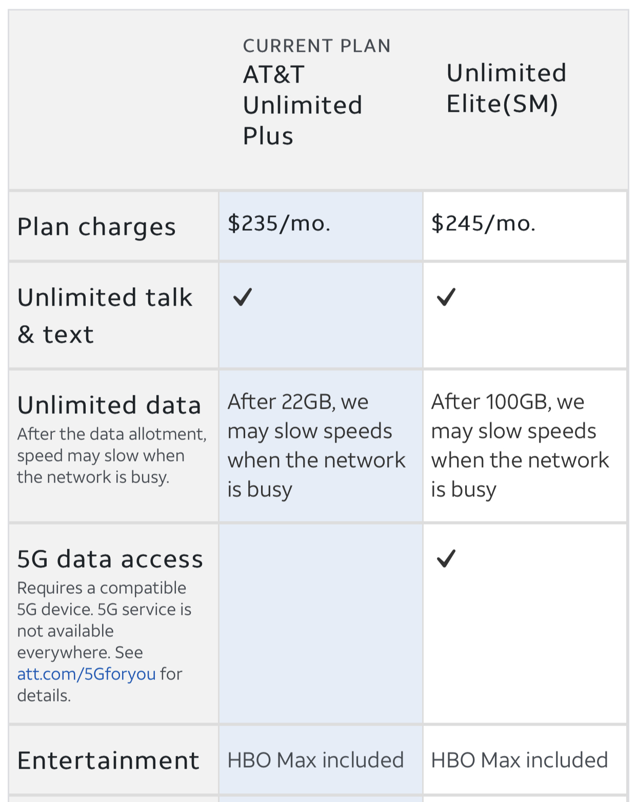Viewport: 637px width, 802px height.
Task: Click the empty 5G cell for Unlimited Plus
Action: pyautogui.click(x=321, y=623)
